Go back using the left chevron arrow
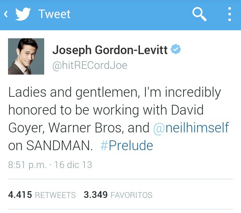The height and width of the screenshot is (213, 241). (6, 14)
